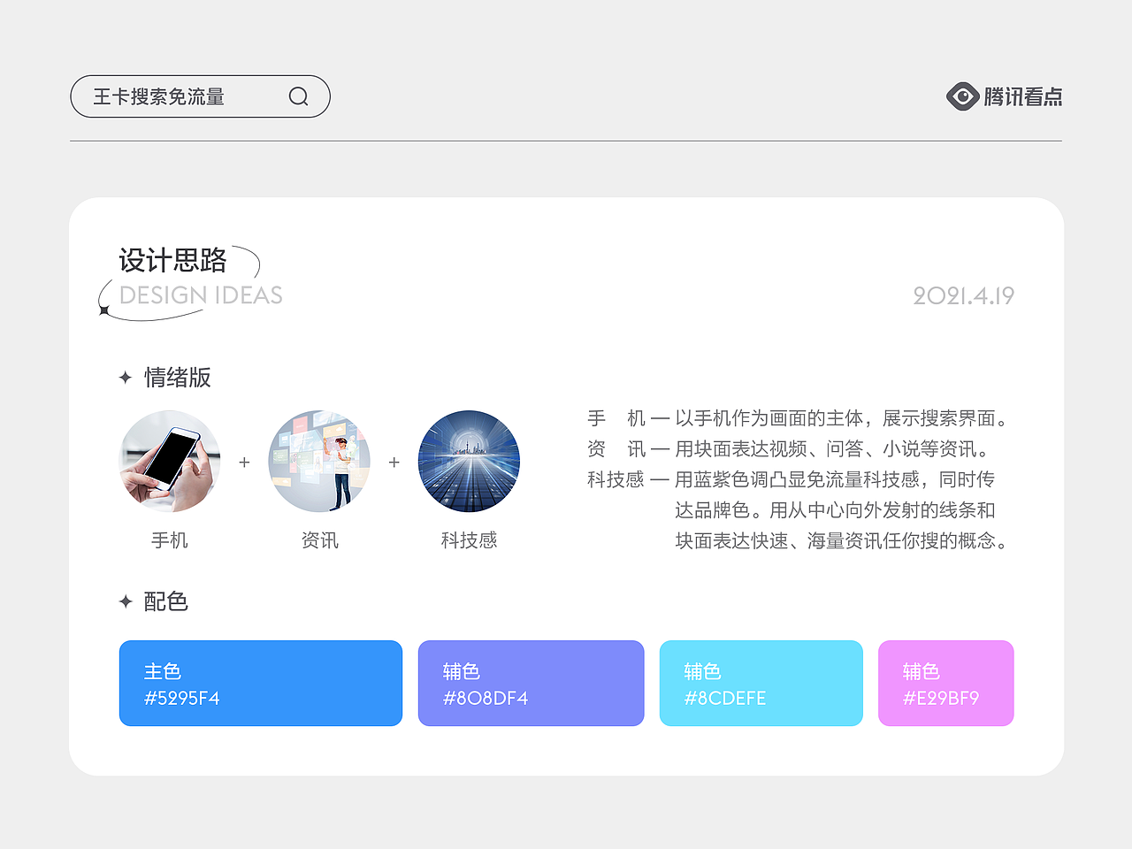Screen dimensions: 1132x849
Task: Select the 辅色 #E29BF9 pink swatch
Action: pos(945,683)
